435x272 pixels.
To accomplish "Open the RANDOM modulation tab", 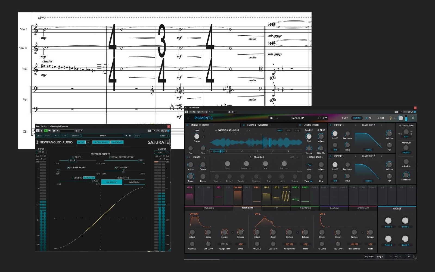I will coord(334,208).
